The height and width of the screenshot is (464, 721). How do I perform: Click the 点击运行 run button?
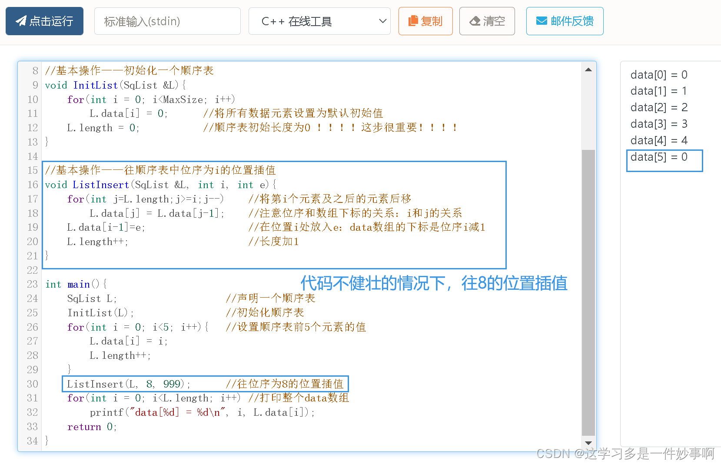coord(44,21)
